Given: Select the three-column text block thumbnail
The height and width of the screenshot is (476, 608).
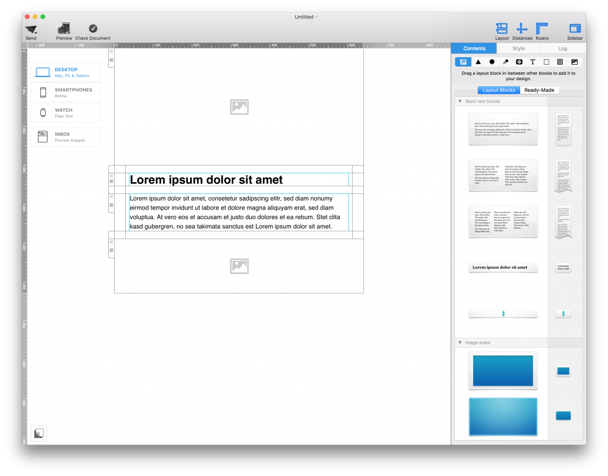Looking at the screenshot, I should [x=503, y=221].
